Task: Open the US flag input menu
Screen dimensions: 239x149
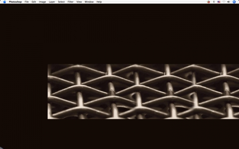Action: pyautogui.click(x=219, y=2)
